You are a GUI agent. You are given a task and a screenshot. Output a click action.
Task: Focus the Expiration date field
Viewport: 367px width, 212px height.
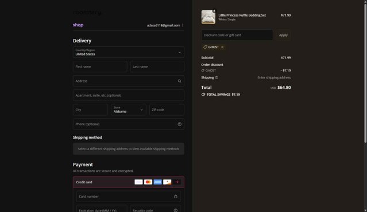[x=102, y=209]
